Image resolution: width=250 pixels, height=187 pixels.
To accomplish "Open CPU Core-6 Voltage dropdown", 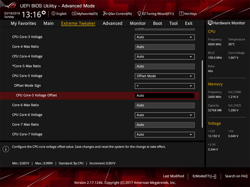I will (x=165, y=115).
